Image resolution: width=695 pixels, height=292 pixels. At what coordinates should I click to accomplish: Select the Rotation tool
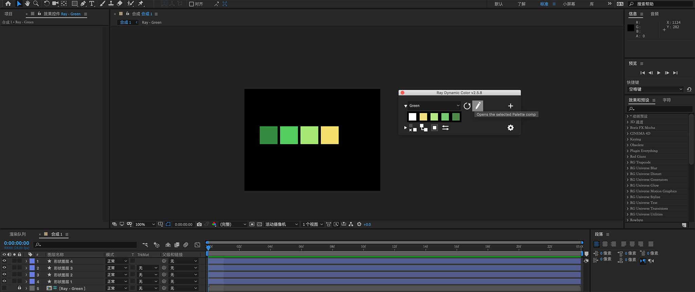47,4
